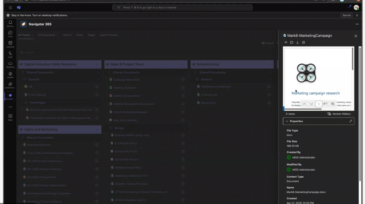
Task: Collapse General folder under Remote living
Action: click(x=271, y=79)
